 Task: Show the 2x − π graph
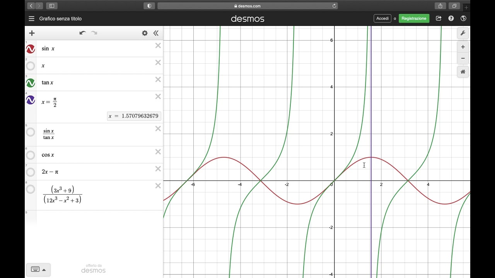[x=31, y=172]
